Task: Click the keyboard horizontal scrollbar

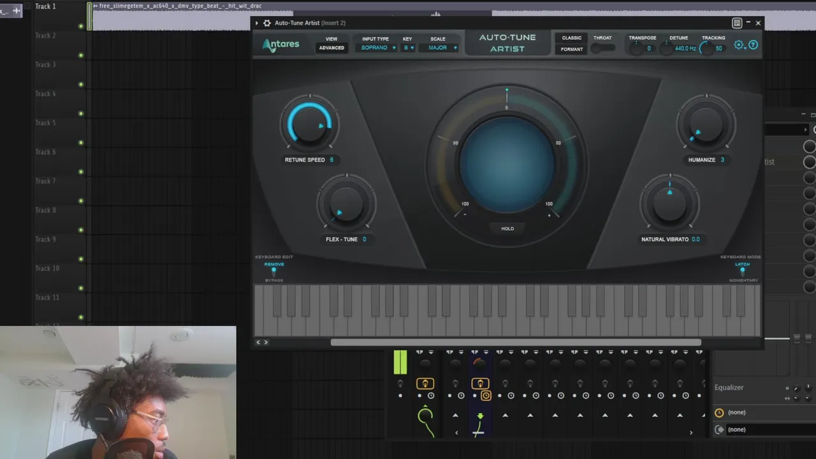Action: [x=516, y=342]
